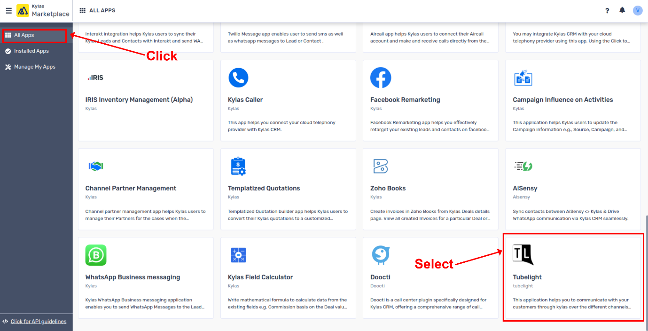This screenshot has width=648, height=331.
Task: Select All Apps in the sidebar
Action: tap(24, 35)
